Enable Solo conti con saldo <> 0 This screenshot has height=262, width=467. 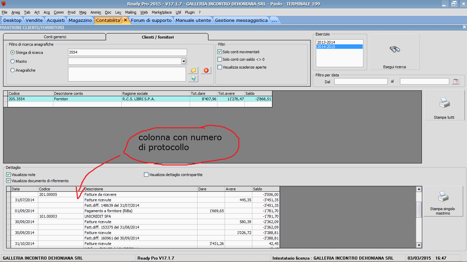(x=220, y=59)
